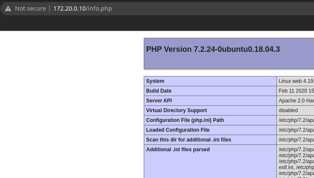Select the Additional .ini files parsed label
Screen dimensions: 314x178
pyautogui.click(x=177, y=150)
